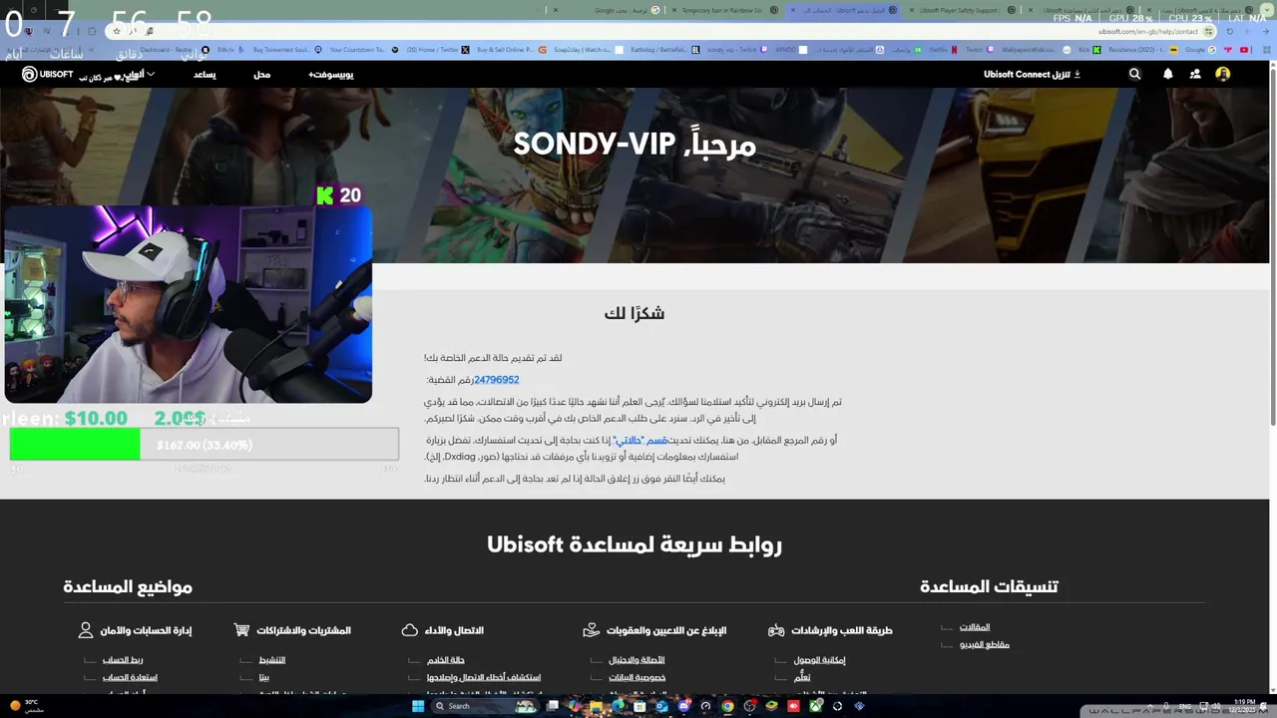Open the قسم "حالاتي" my cases link
The height and width of the screenshot is (718, 1277).
click(641, 440)
